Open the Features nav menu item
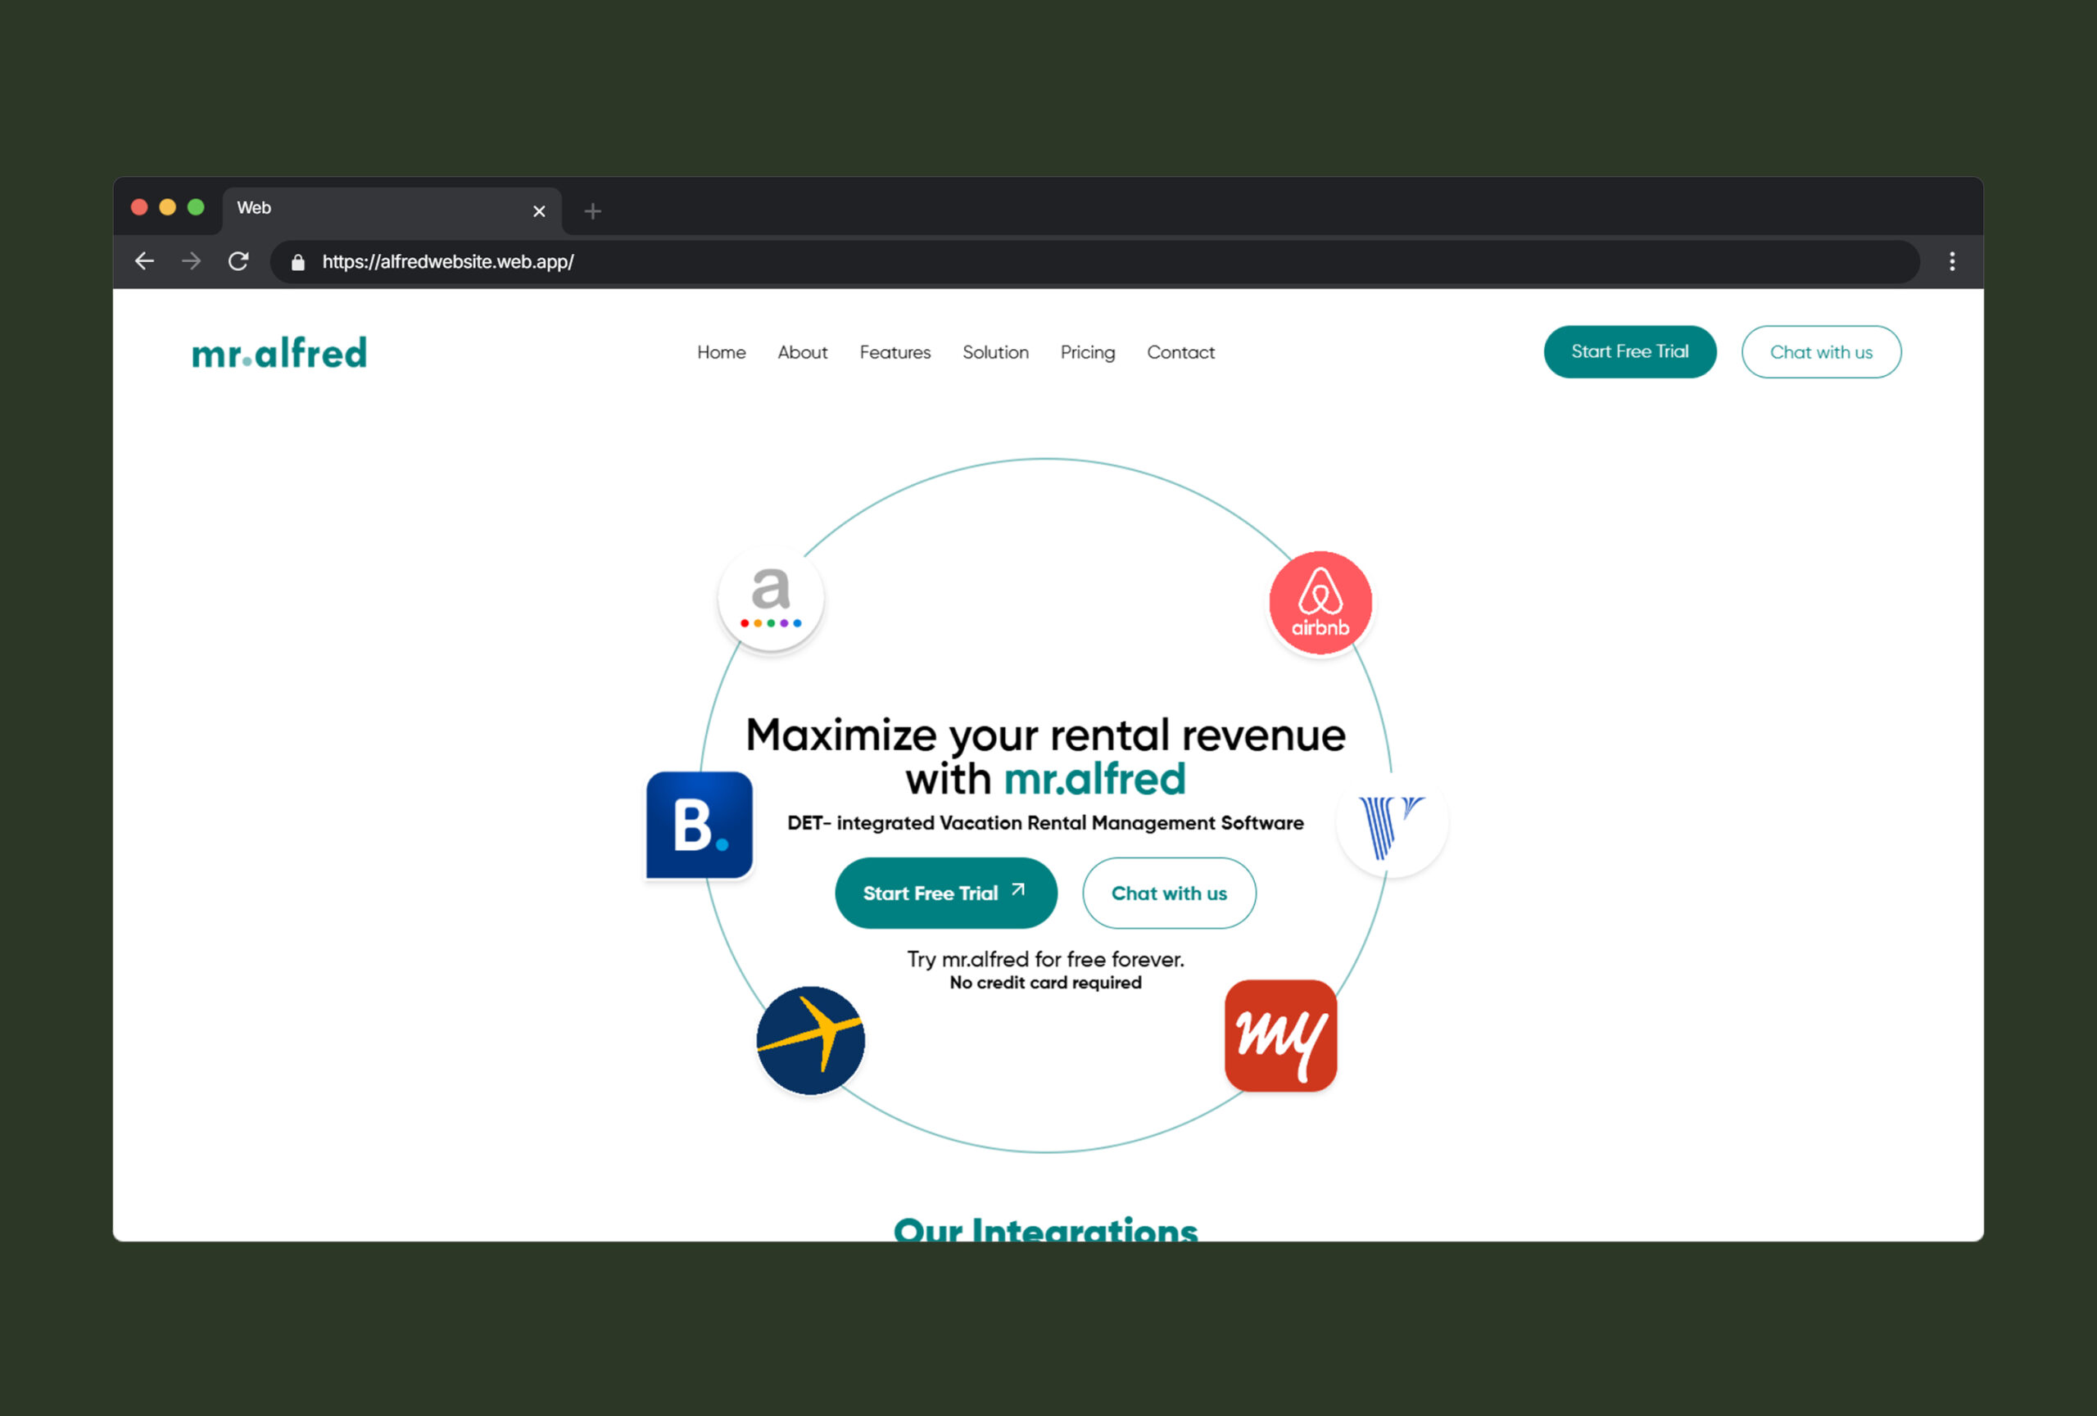Screen dimensions: 2097x1416 (895, 353)
